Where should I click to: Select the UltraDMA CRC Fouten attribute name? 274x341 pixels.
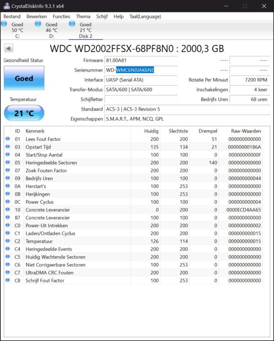point(49,273)
